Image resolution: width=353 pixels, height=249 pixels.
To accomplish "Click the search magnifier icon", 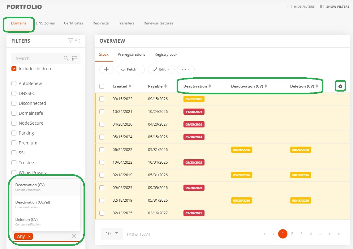I will pyautogui.click(x=66, y=58).
